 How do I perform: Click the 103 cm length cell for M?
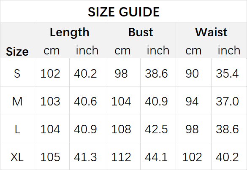(x=50, y=101)
